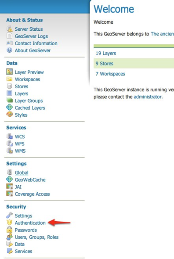Click the administrator contact link
The image size is (174, 259).
point(148,97)
